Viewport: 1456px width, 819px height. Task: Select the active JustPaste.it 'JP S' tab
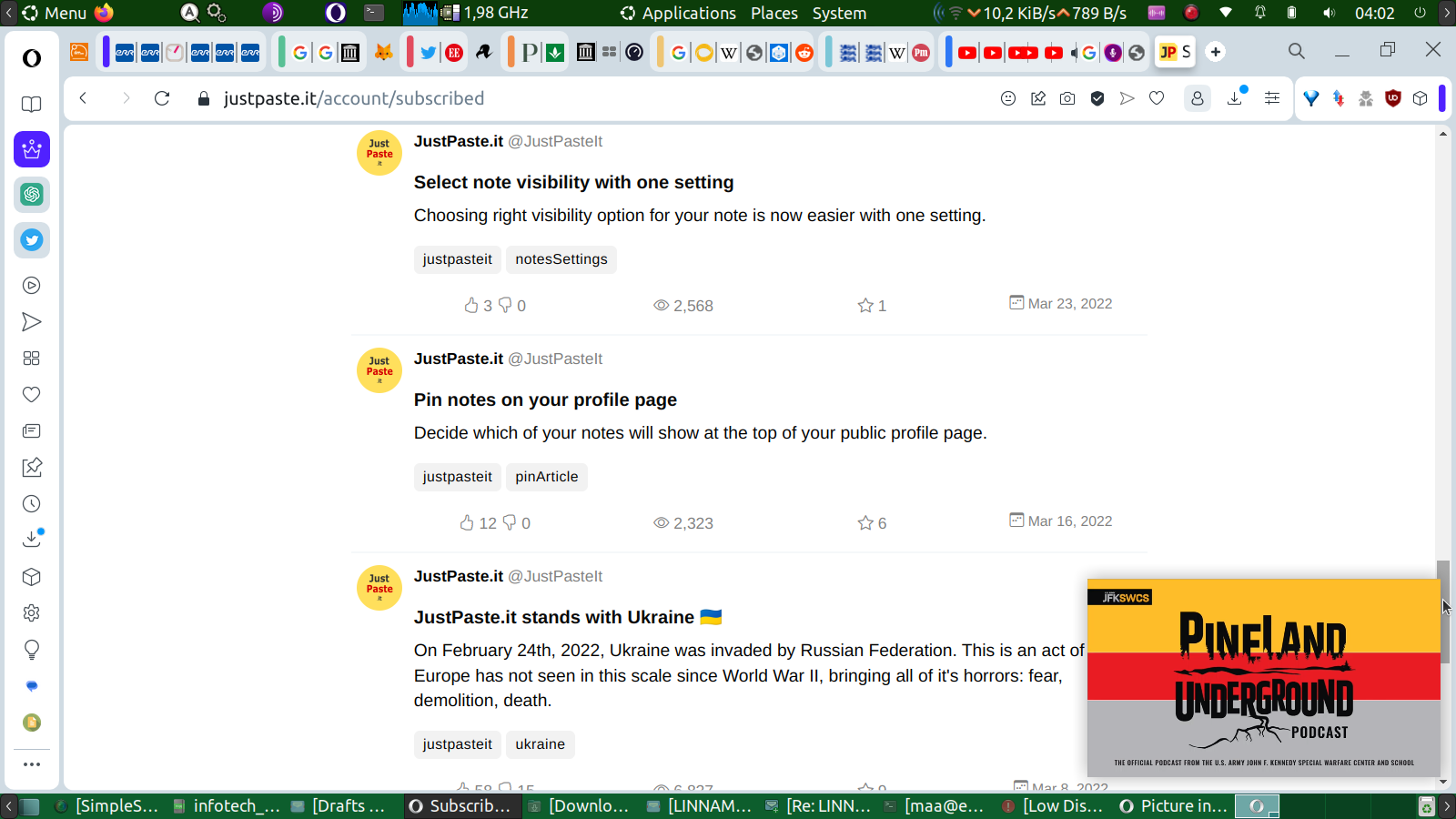tap(1175, 52)
